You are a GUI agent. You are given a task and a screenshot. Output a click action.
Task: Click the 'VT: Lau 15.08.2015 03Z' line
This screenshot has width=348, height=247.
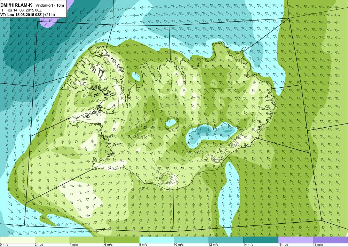(21, 15)
